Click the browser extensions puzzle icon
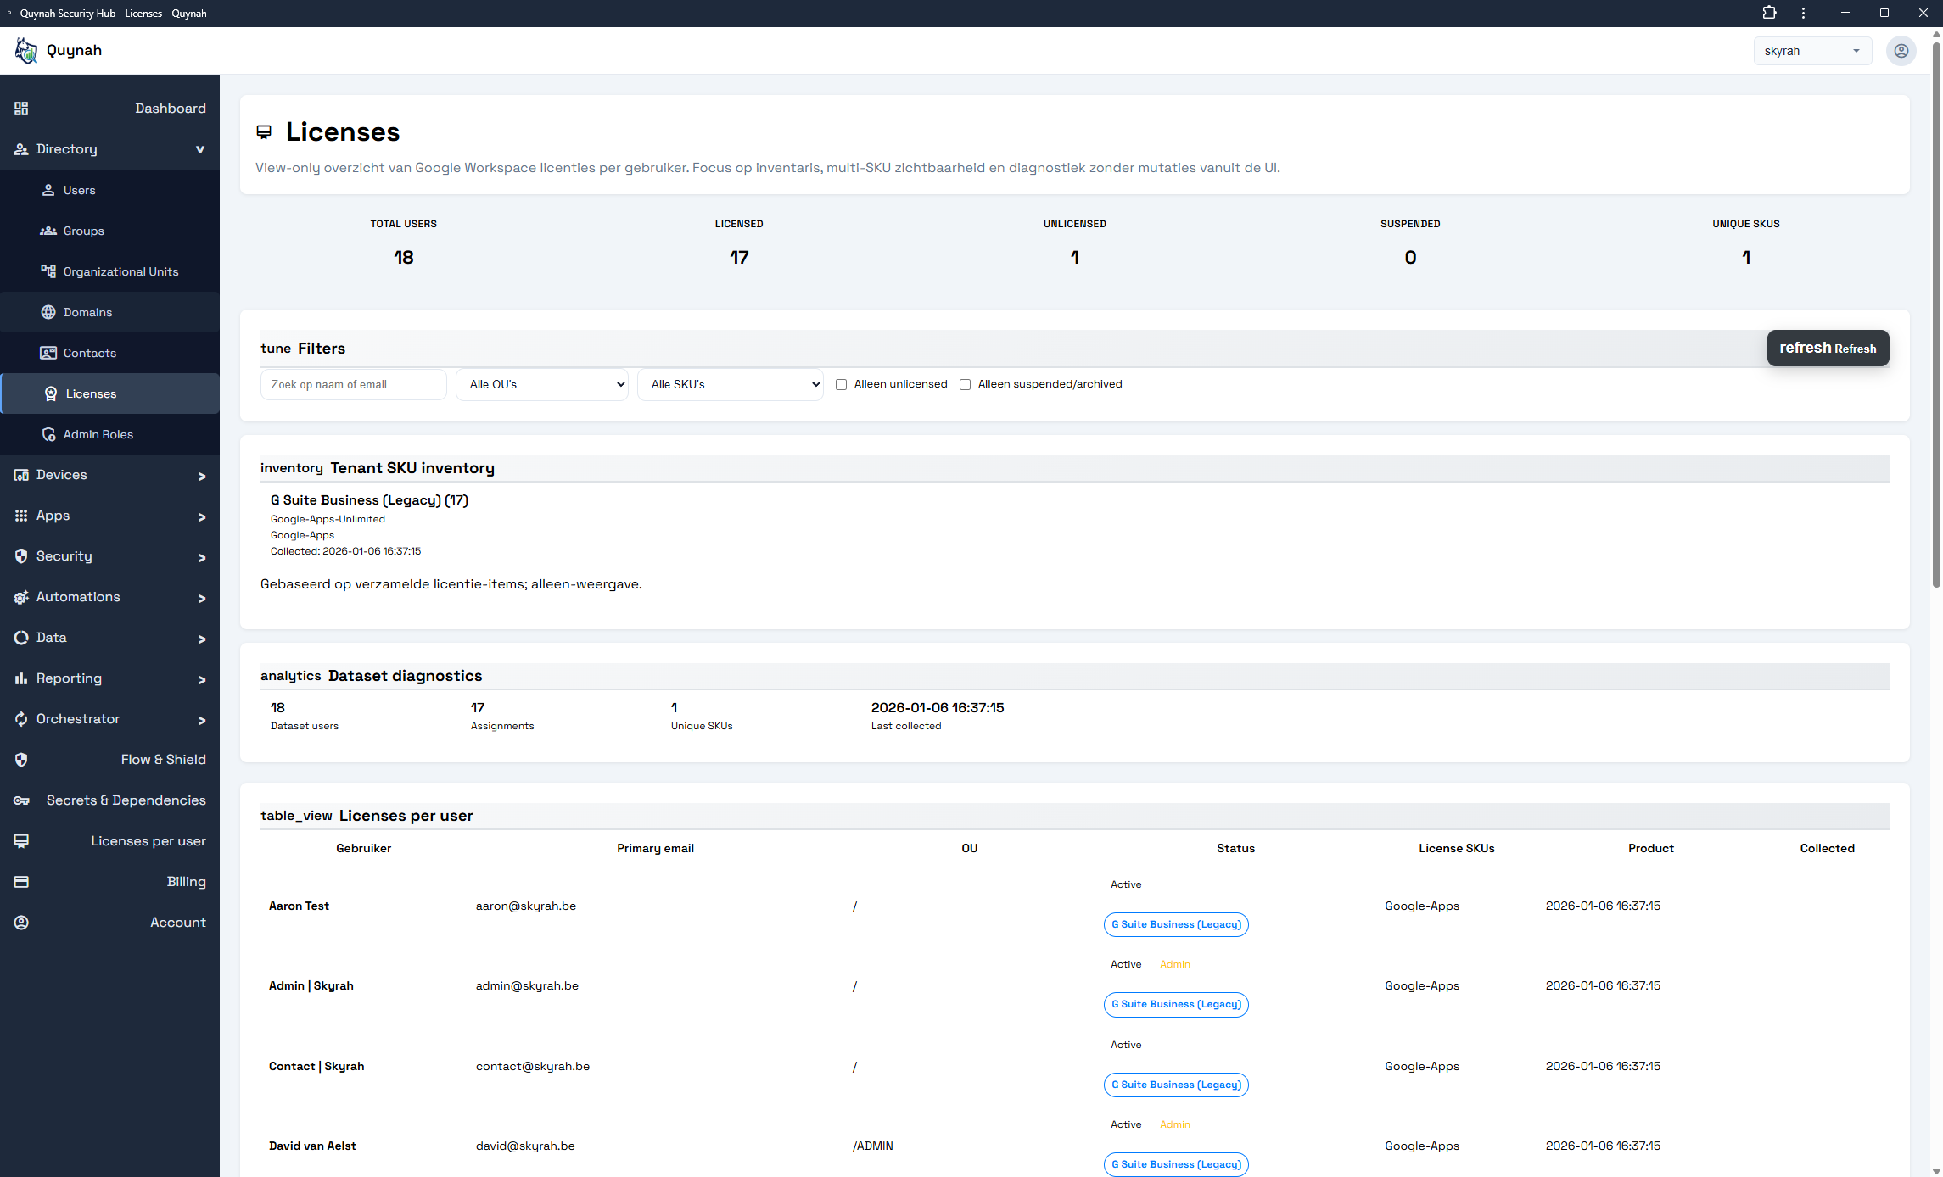 point(1769,13)
